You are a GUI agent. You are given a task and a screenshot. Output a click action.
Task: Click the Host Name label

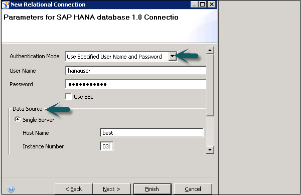(x=36, y=133)
